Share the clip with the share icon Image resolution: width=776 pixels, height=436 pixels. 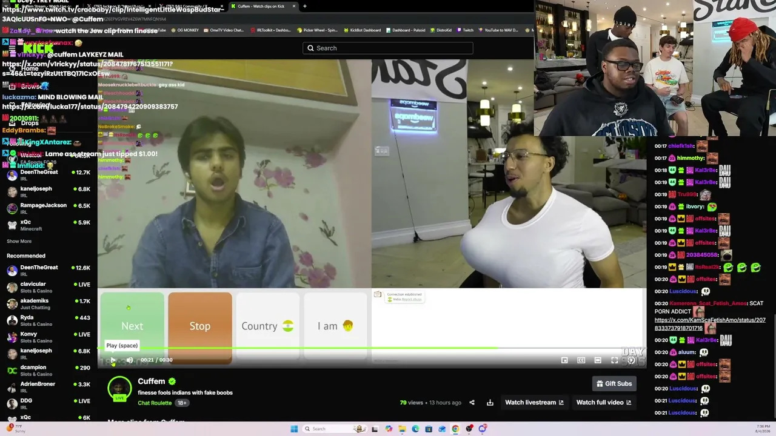click(x=472, y=402)
